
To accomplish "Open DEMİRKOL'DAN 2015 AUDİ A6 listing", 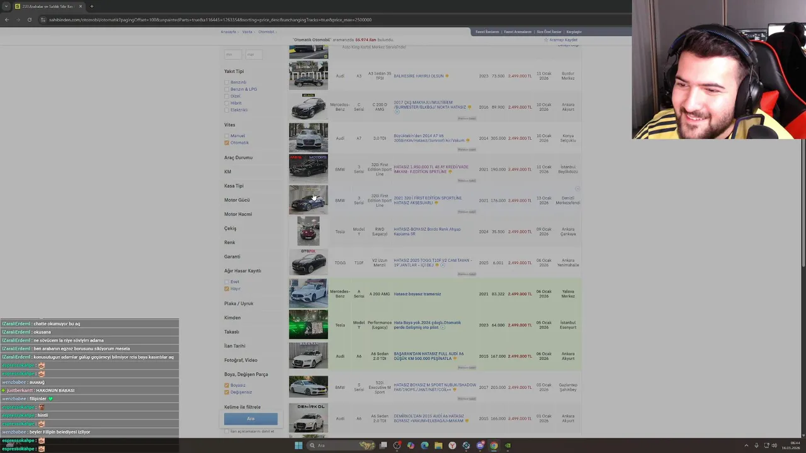I will (x=429, y=418).
